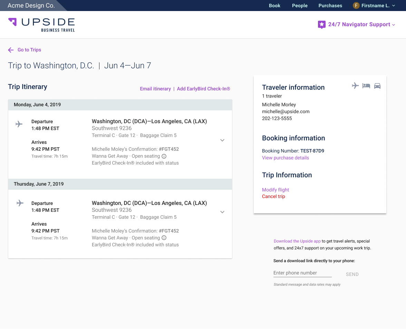
Task: Click the Monday, June 4, 2019 date header
Action: point(120,105)
